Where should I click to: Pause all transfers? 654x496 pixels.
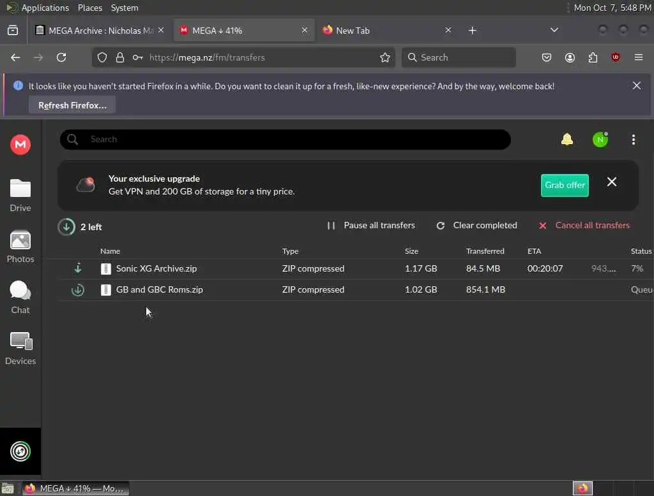pos(371,225)
